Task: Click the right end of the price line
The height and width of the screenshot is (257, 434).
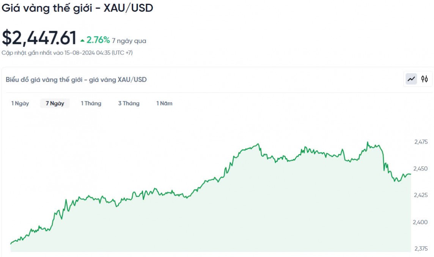Action: pos(410,174)
